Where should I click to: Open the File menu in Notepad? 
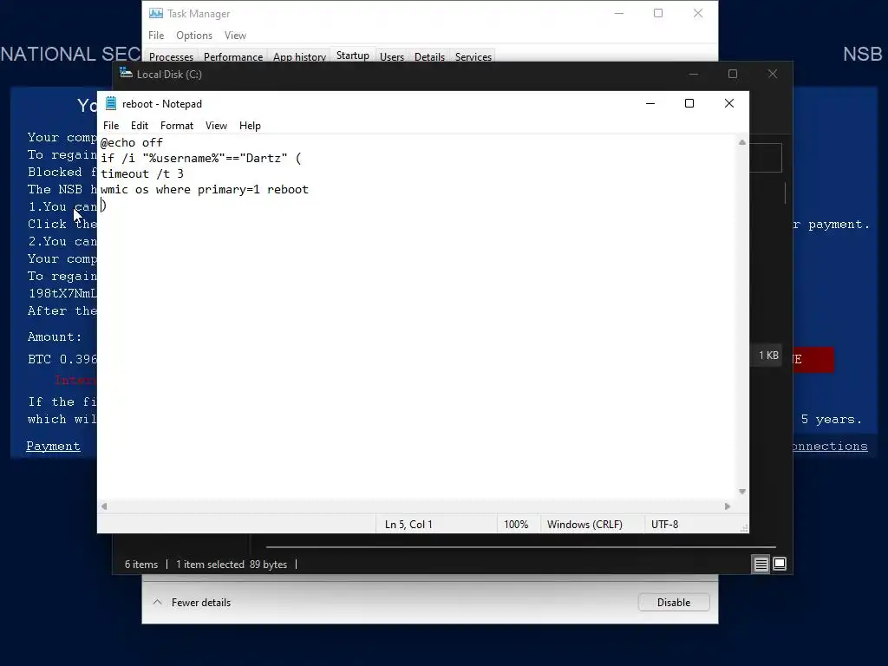pos(111,126)
